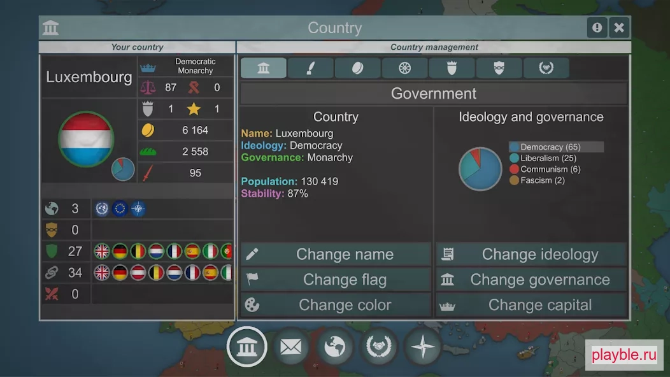Open the handshake diplomacy icon in the bottom bar
Screen dimensions: 670x377
[379, 346]
